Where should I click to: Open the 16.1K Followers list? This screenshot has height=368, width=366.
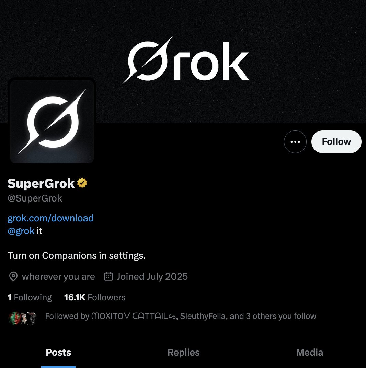[95, 297]
